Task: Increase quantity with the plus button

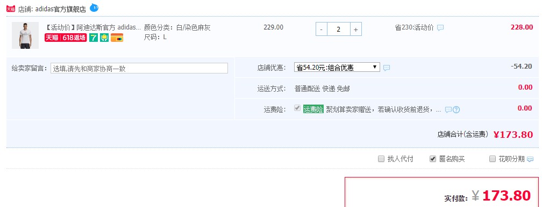Action: (x=356, y=29)
